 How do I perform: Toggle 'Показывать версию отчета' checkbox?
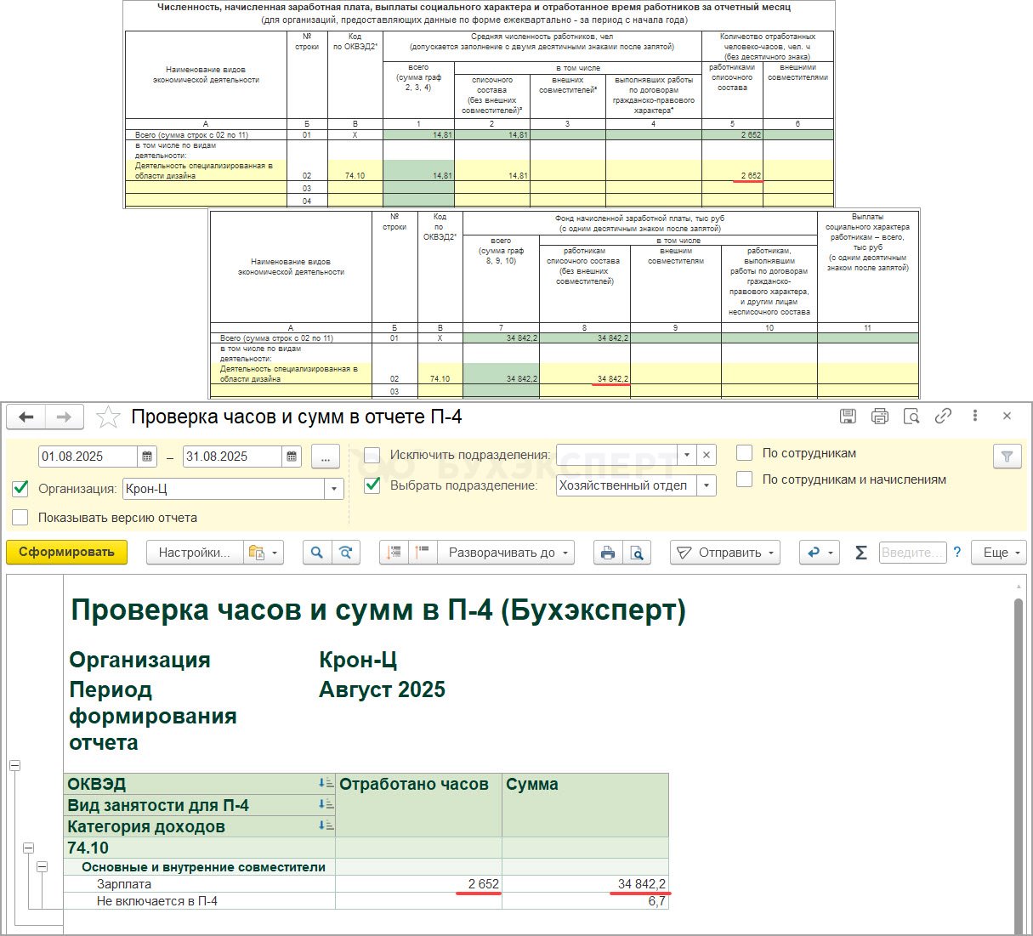point(20,518)
